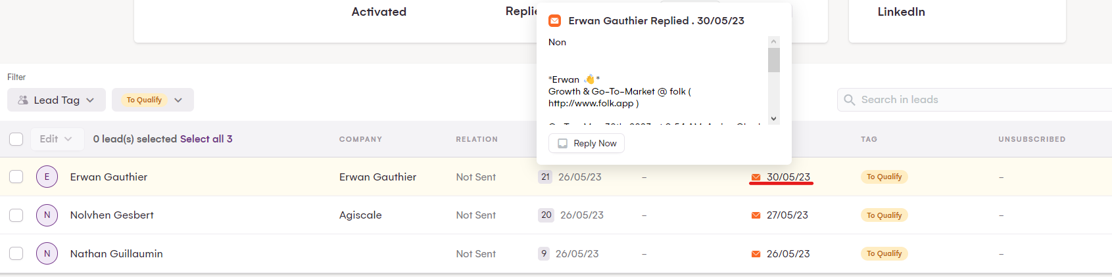Click orange mail icon in reply popup header
1112x277 pixels.
point(554,21)
